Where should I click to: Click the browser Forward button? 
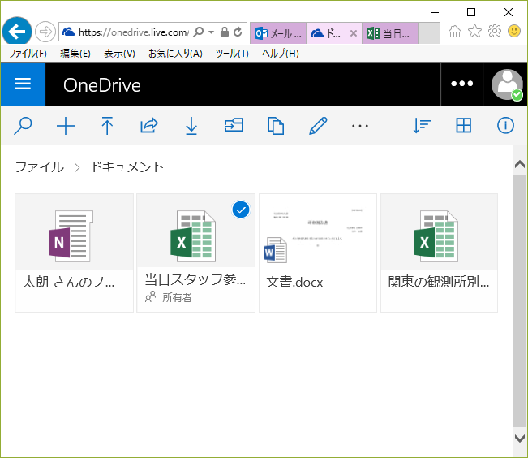point(45,32)
